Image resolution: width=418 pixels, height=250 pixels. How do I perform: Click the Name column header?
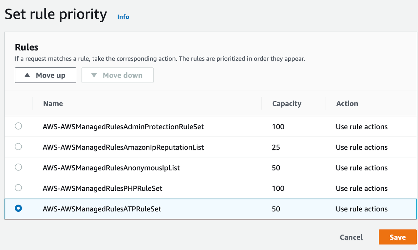click(x=53, y=104)
